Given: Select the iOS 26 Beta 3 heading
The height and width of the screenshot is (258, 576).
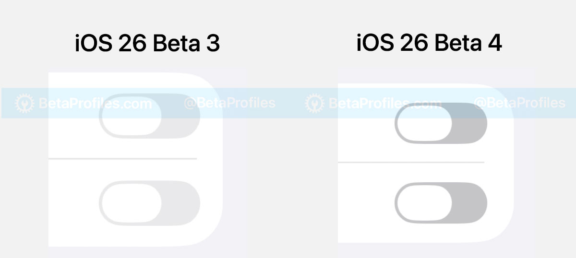Looking at the screenshot, I should coord(147,44).
